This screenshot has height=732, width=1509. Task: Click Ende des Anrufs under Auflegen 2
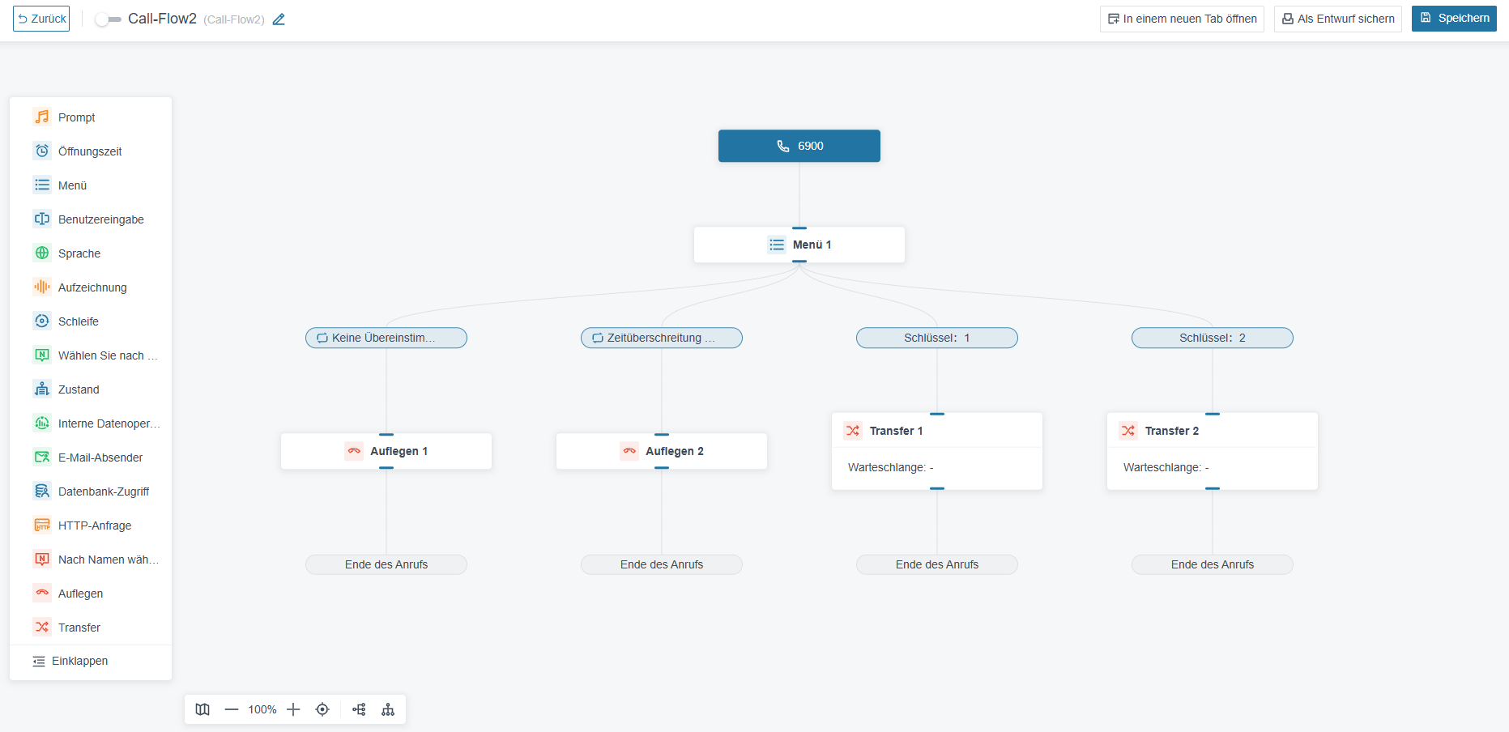coord(662,564)
